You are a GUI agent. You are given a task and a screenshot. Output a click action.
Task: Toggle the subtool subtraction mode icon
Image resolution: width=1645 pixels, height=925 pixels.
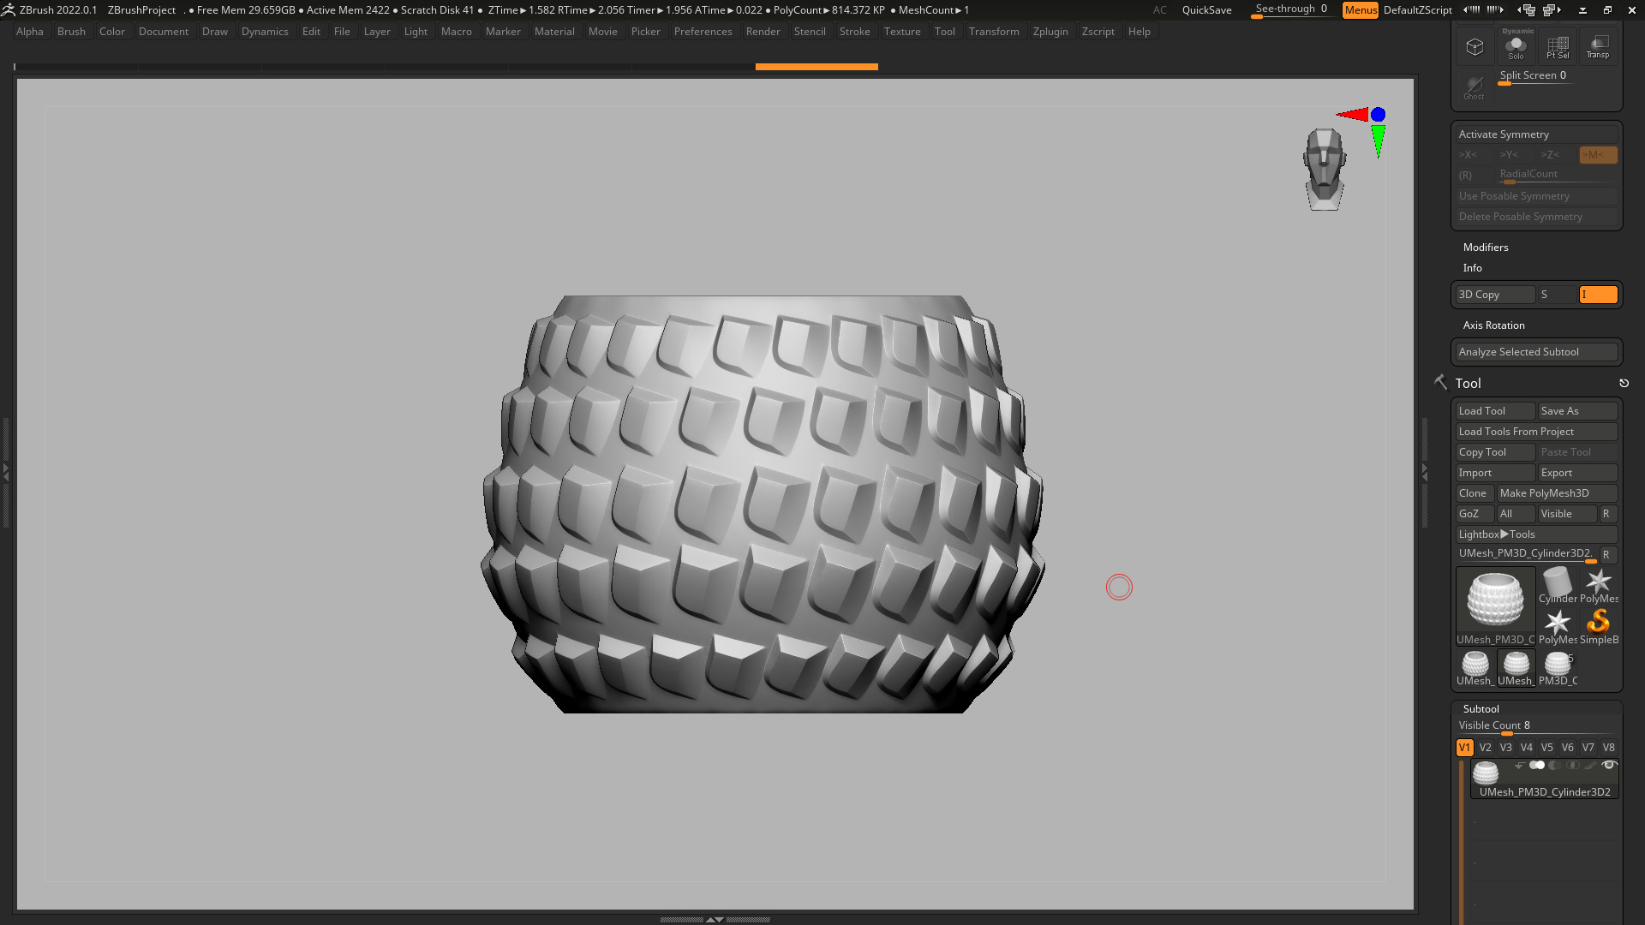click(x=1554, y=766)
